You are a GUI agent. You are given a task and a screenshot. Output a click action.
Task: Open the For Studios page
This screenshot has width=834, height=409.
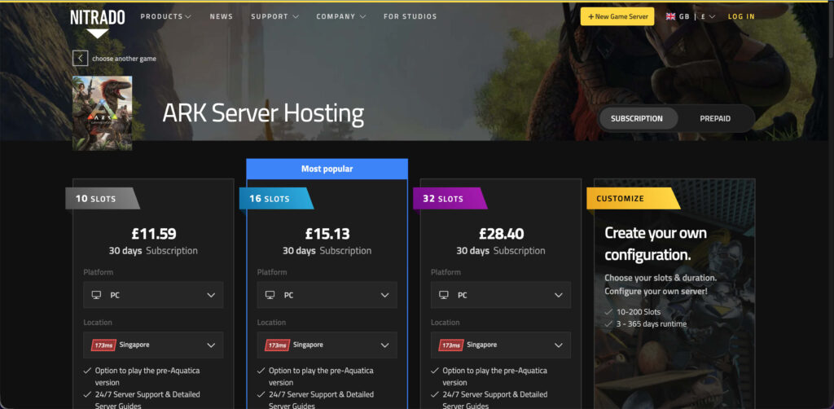coord(410,16)
